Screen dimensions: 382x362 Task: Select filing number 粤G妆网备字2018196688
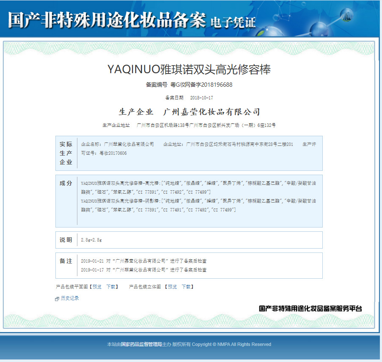click(x=201, y=85)
